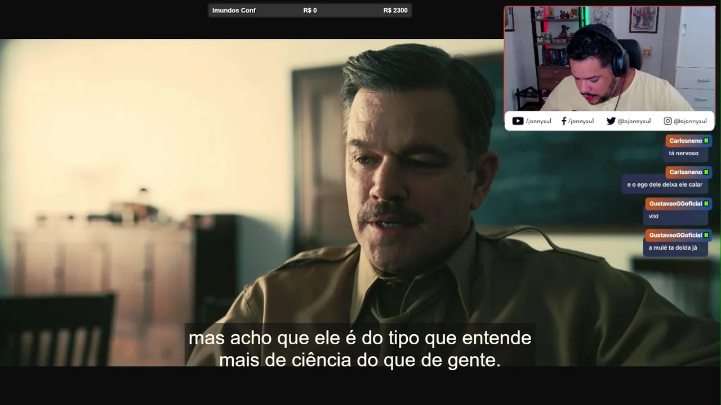
Task: Click the Instagram icon in social bar
Action: point(667,121)
